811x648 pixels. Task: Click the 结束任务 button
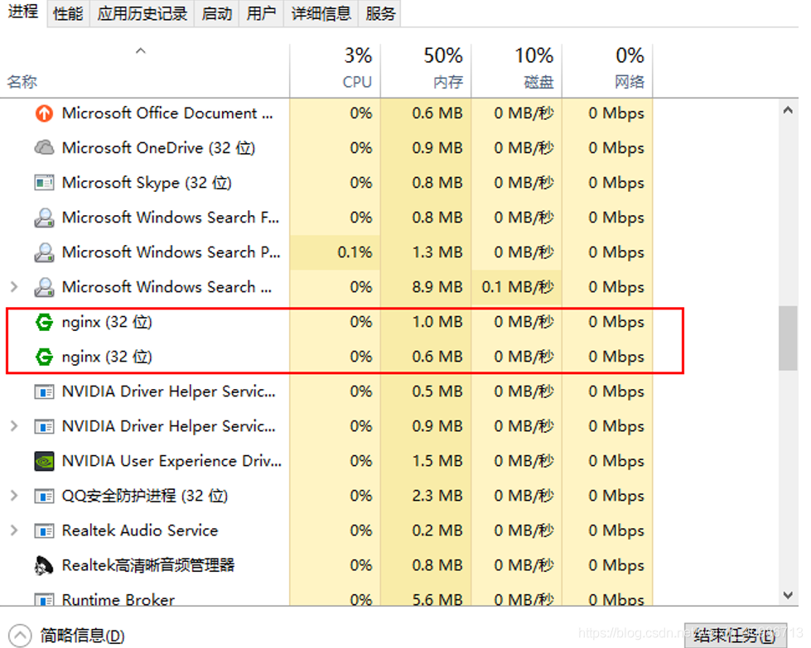[x=736, y=635]
